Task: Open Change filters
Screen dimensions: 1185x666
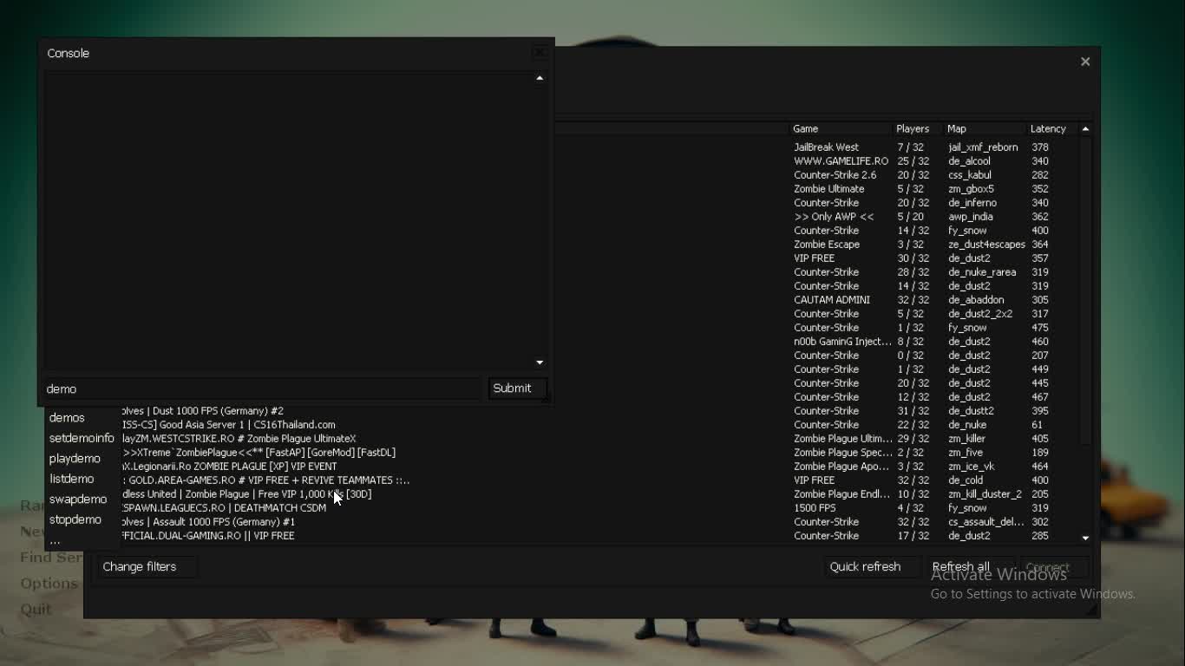Action: pos(146,567)
